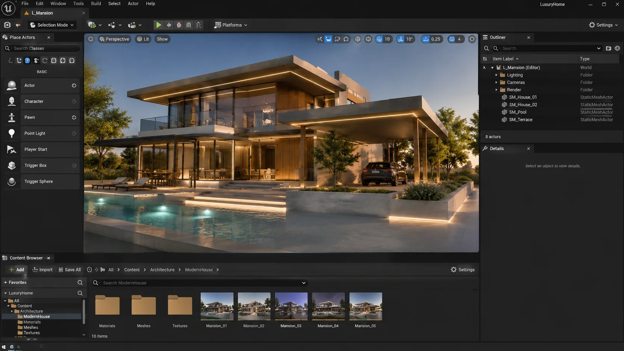The height and width of the screenshot is (351, 624).
Task: Open the Build menu
Action: [96, 4]
